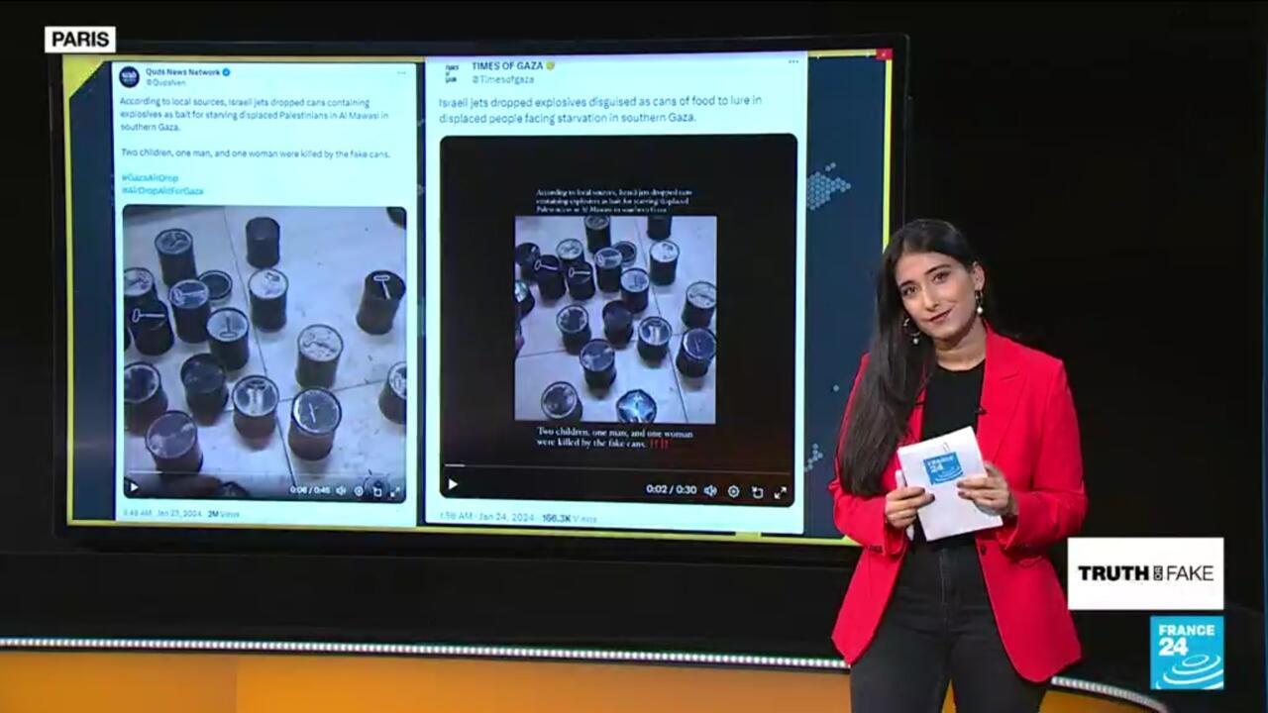Click picture-in-picture icon on Quds News video
This screenshot has width=1268, height=713.
[377, 490]
